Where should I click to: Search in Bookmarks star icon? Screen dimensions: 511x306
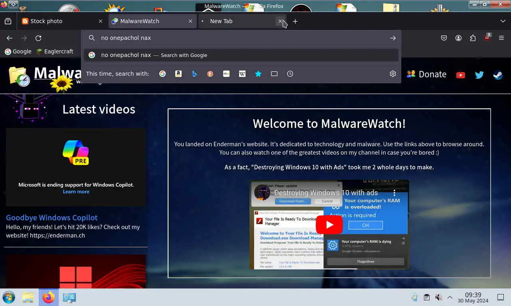coord(258,74)
